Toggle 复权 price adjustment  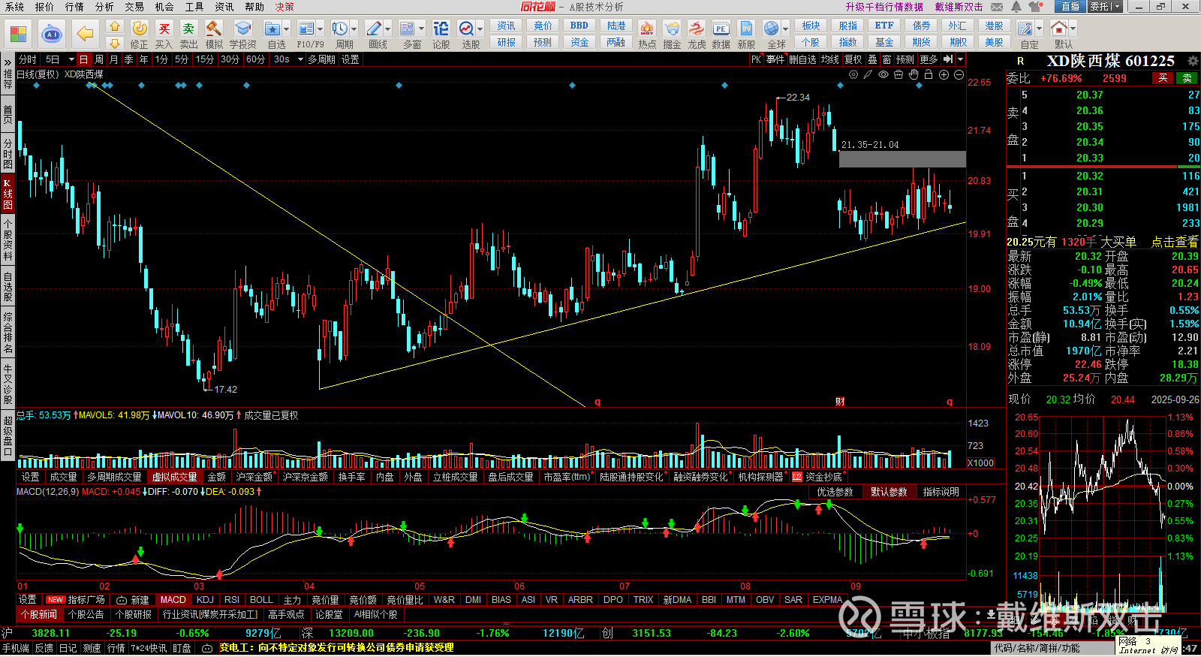(853, 59)
